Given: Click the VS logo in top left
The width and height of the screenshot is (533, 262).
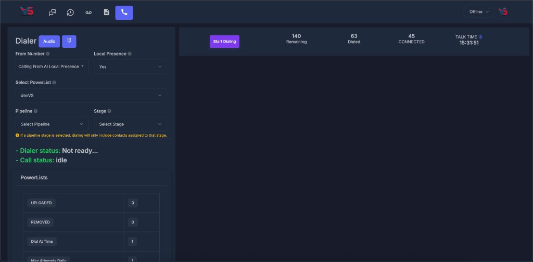Looking at the screenshot, I should (27, 11).
